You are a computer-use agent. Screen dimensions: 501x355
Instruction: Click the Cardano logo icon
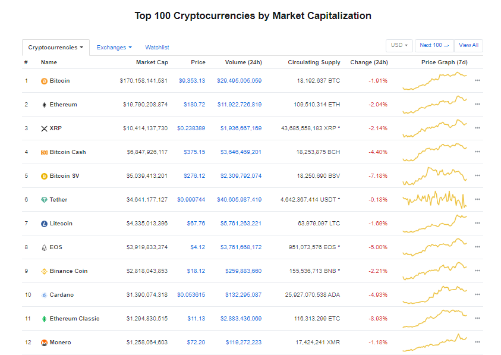coord(44,295)
